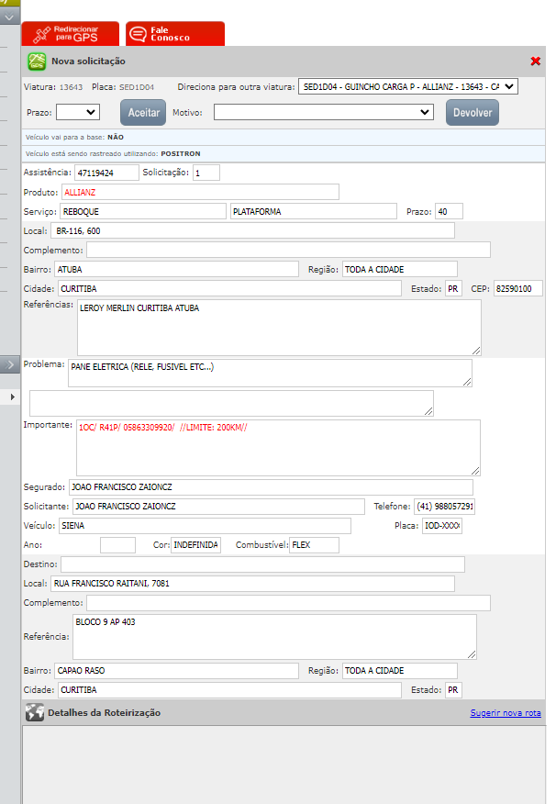Open the Redirecionar para GPS tab
The image size is (556, 804).
point(72,35)
